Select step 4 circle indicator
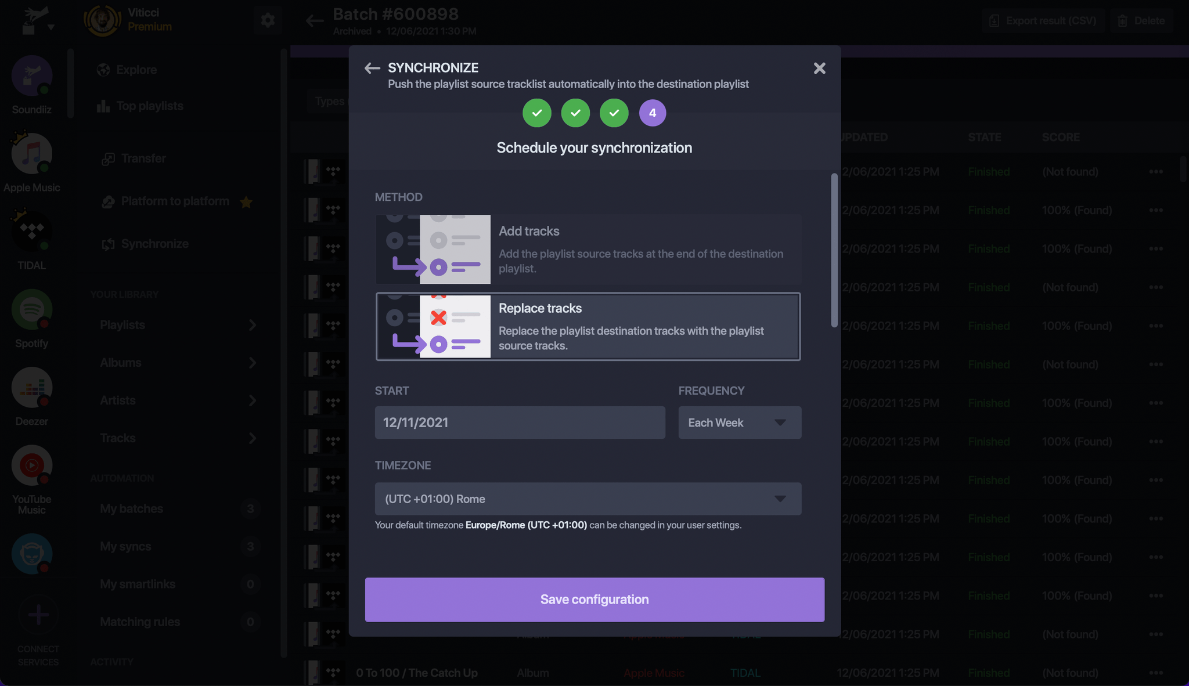 [653, 113]
